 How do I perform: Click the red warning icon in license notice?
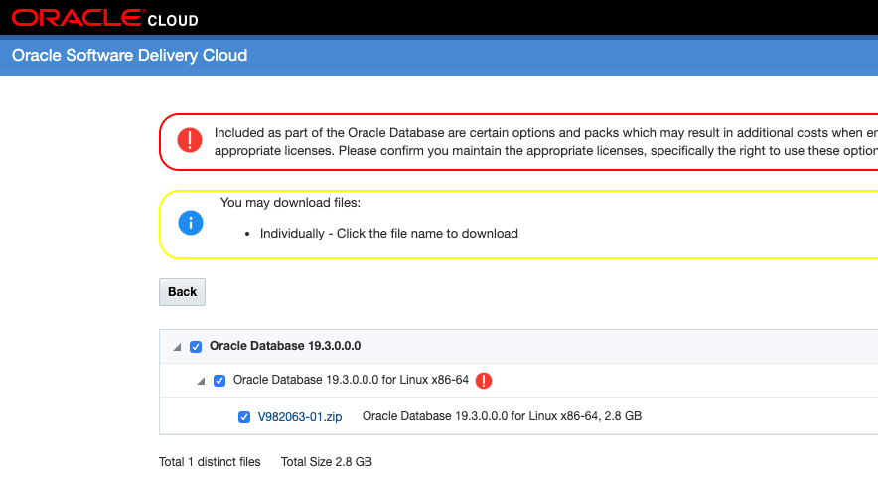190,140
